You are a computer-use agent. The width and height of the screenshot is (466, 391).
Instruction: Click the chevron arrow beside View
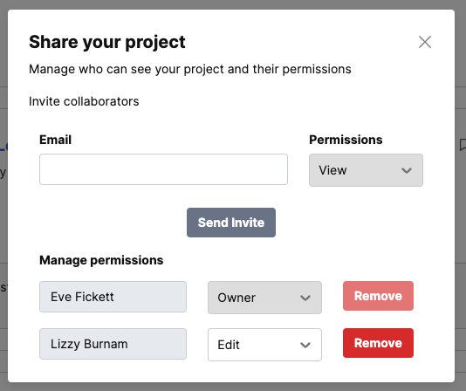(x=407, y=170)
